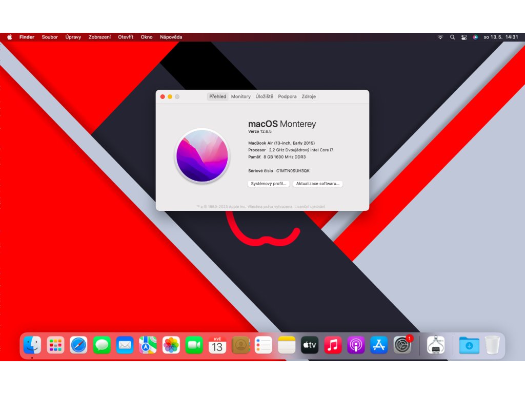Open the Notes app in Dock
Screen dimensions: 525x394
(287, 345)
